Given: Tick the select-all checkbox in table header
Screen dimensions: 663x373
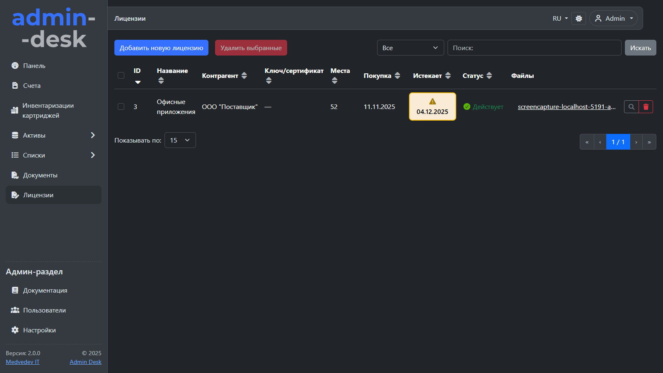Looking at the screenshot, I should 121,75.
